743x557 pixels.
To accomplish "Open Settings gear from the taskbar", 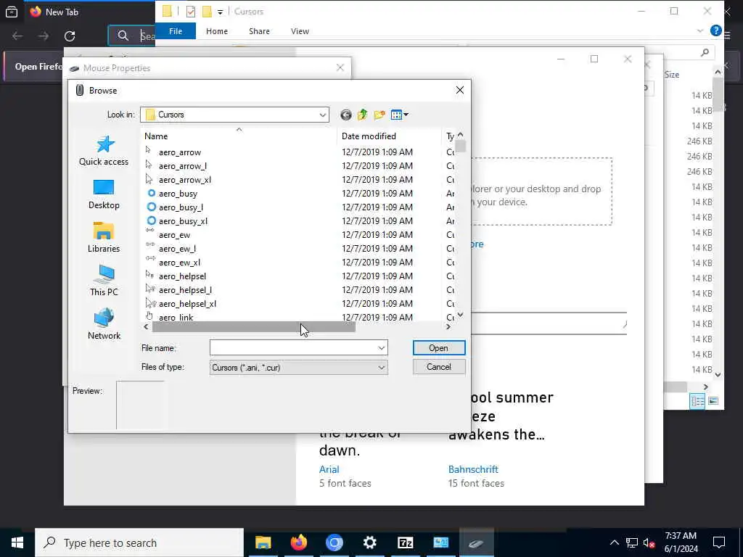I will coord(369,542).
